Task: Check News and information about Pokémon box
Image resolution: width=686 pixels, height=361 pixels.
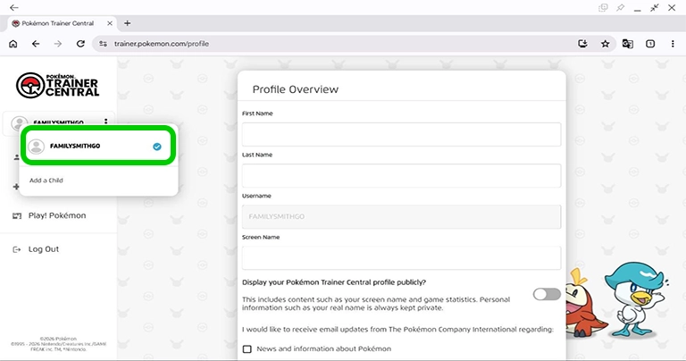Action: pyautogui.click(x=247, y=348)
